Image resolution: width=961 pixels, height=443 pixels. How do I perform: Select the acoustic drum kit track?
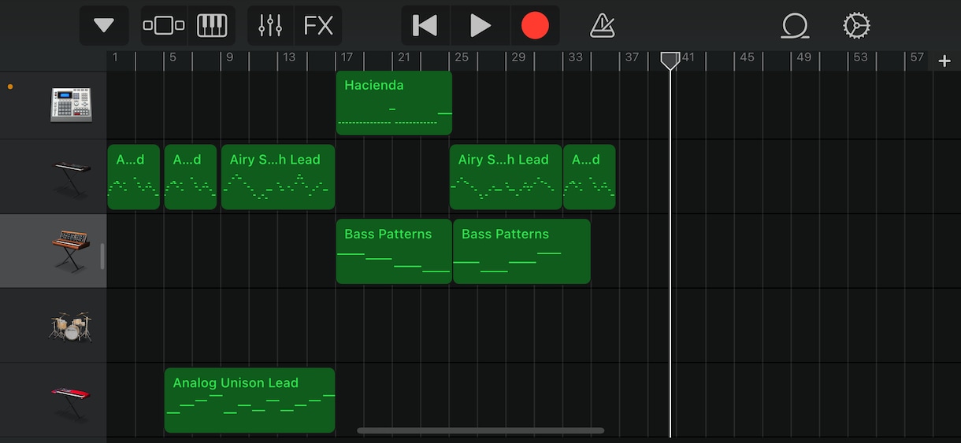pyautogui.click(x=71, y=327)
